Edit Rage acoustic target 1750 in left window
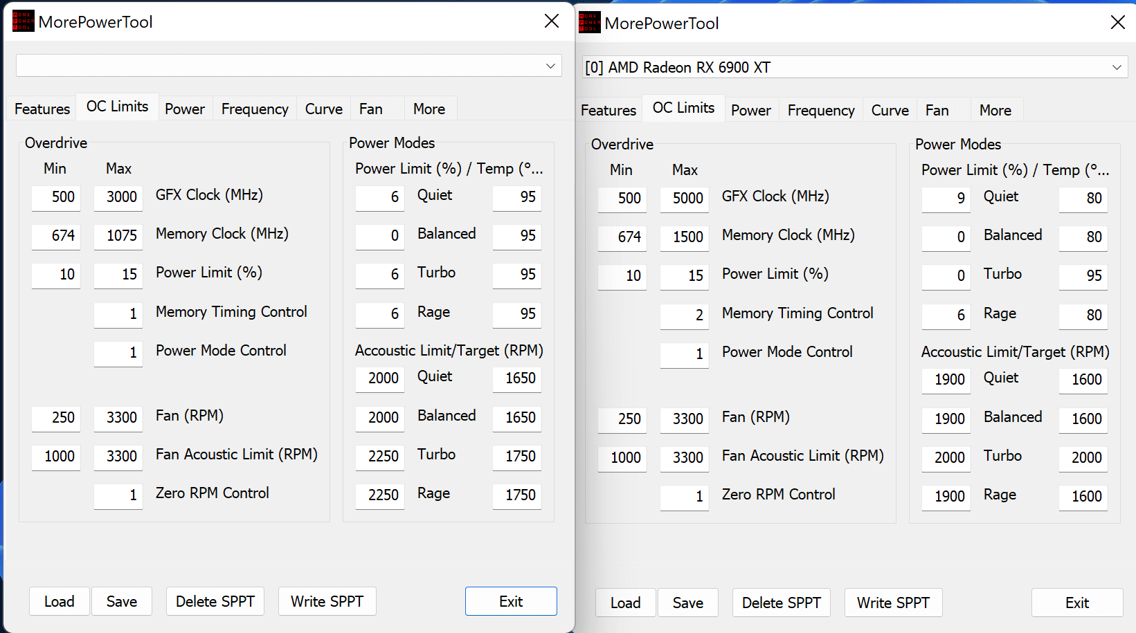The image size is (1136, 633). (517, 495)
